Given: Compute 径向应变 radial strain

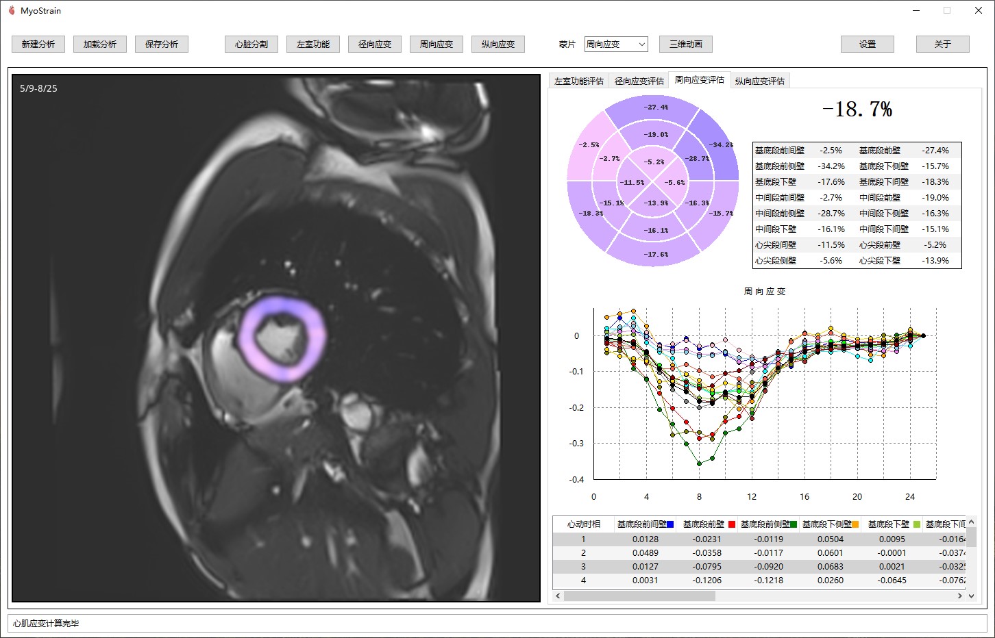Looking at the screenshot, I should click(x=375, y=44).
